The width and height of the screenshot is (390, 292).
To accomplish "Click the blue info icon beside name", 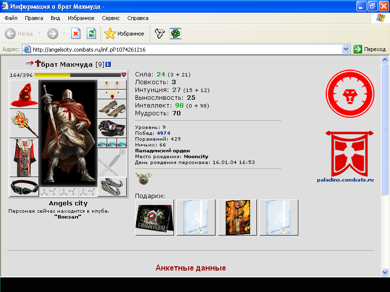I will [x=108, y=64].
